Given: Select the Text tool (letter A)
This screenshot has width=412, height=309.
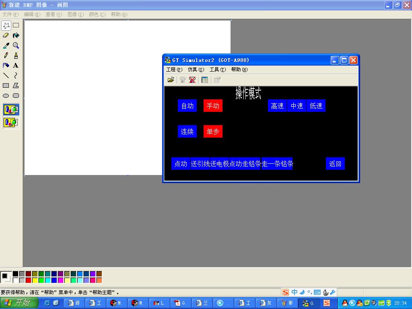Looking at the screenshot, I should click(x=16, y=66).
